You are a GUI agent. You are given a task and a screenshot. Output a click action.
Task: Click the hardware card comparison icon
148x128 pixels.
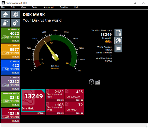[x=118, y=49]
